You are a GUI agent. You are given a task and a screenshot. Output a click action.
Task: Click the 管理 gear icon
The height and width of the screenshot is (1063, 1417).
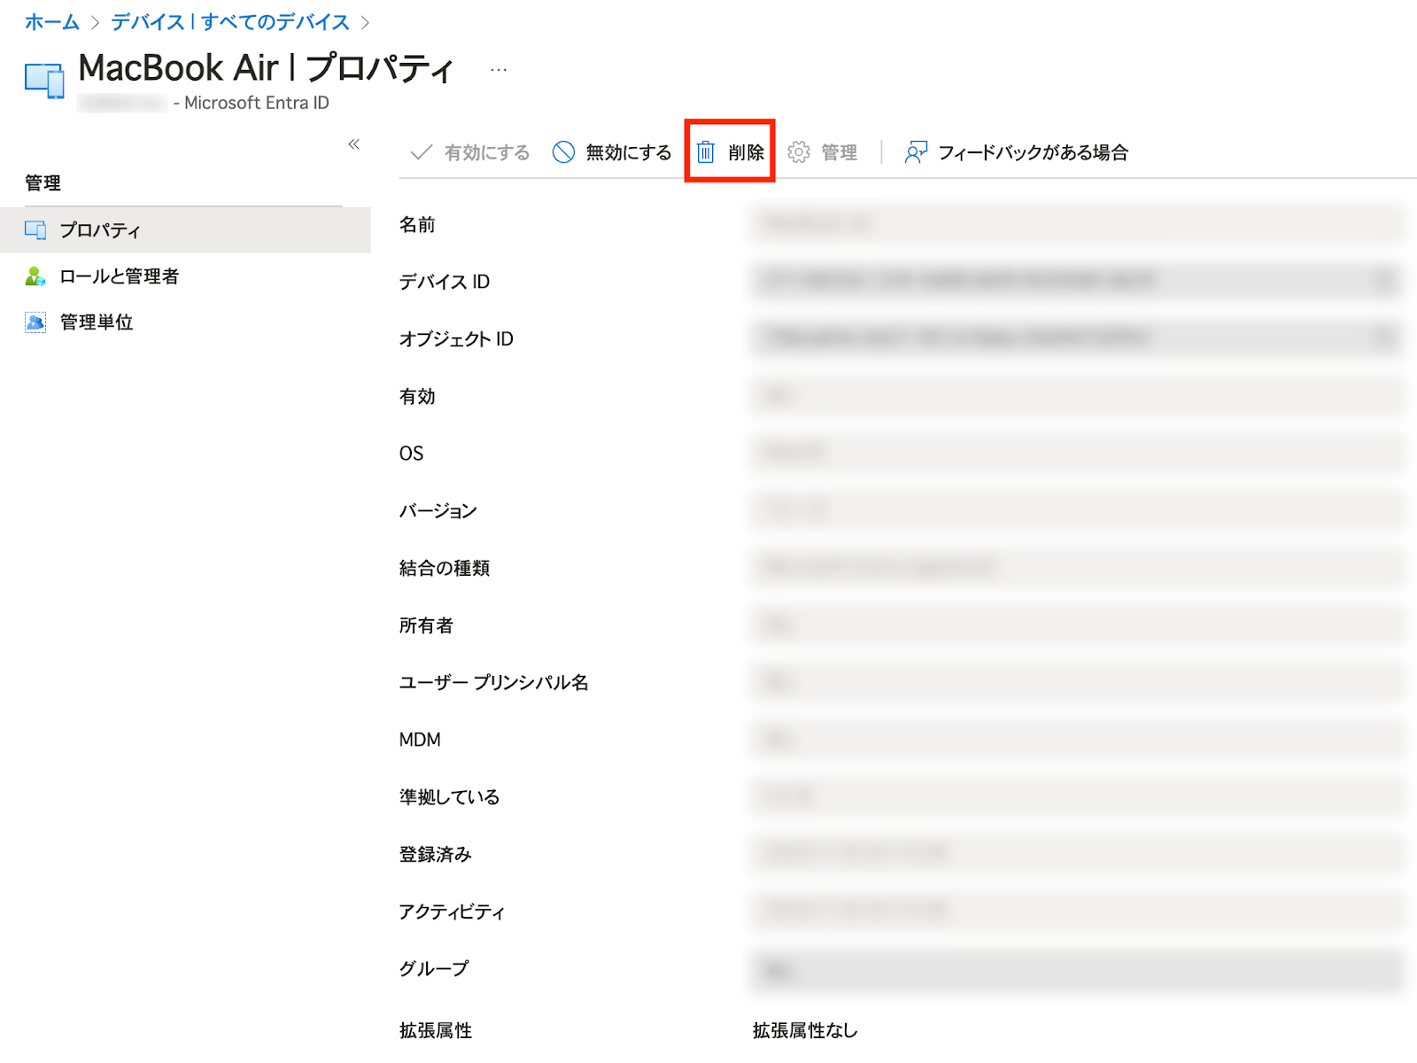[x=799, y=152]
